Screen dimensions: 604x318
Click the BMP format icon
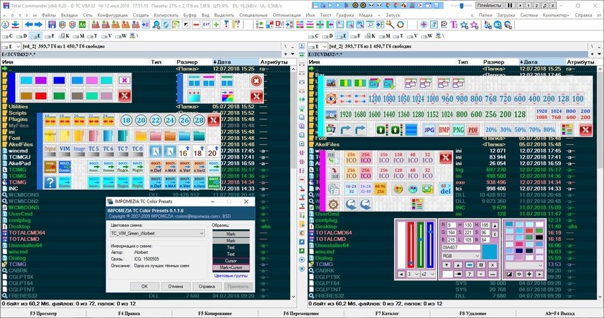[x=444, y=130]
